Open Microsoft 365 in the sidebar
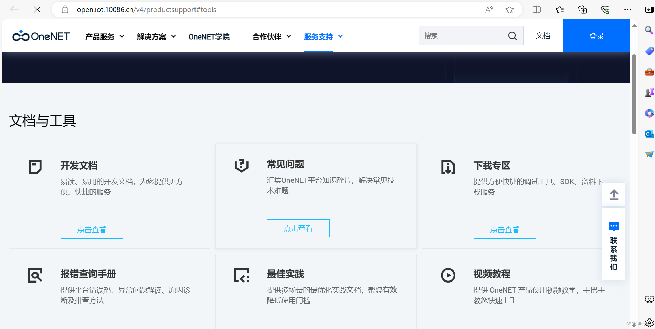This screenshot has width=655, height=329. [x=648, y=113]
